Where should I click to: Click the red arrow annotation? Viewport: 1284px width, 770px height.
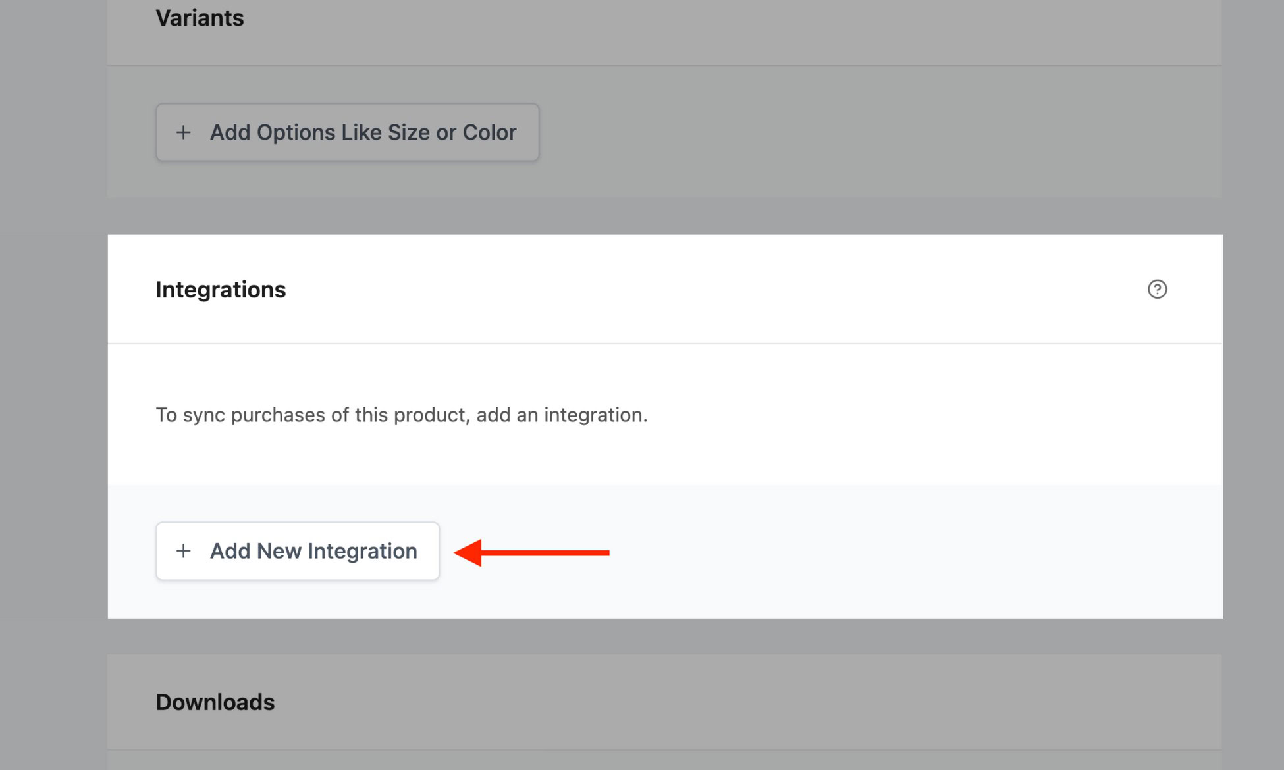(532, 552)
